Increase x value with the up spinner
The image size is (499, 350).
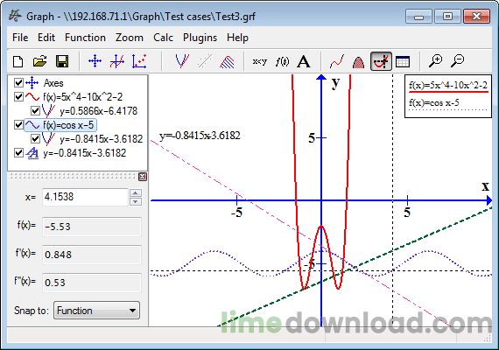click(x=136, y=192)
